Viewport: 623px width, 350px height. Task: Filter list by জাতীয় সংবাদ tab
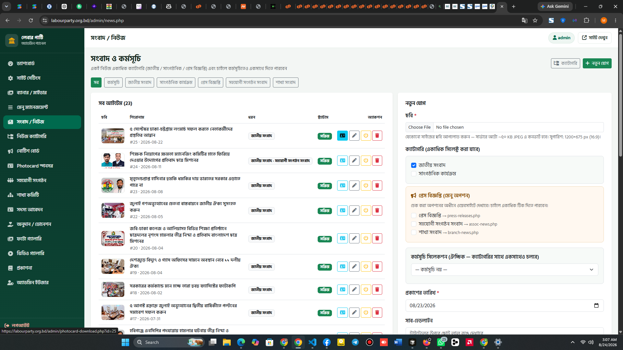140,82
